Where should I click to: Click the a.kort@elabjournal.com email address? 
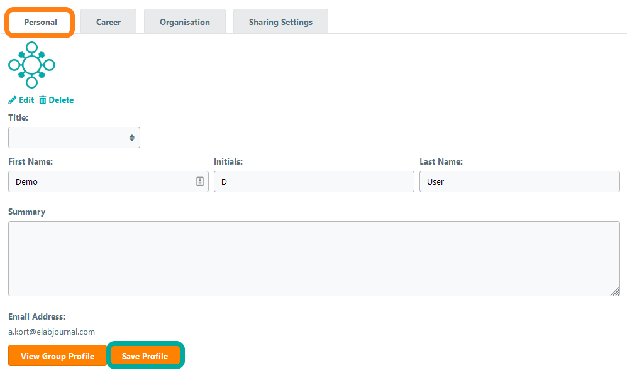coord(52,332)
